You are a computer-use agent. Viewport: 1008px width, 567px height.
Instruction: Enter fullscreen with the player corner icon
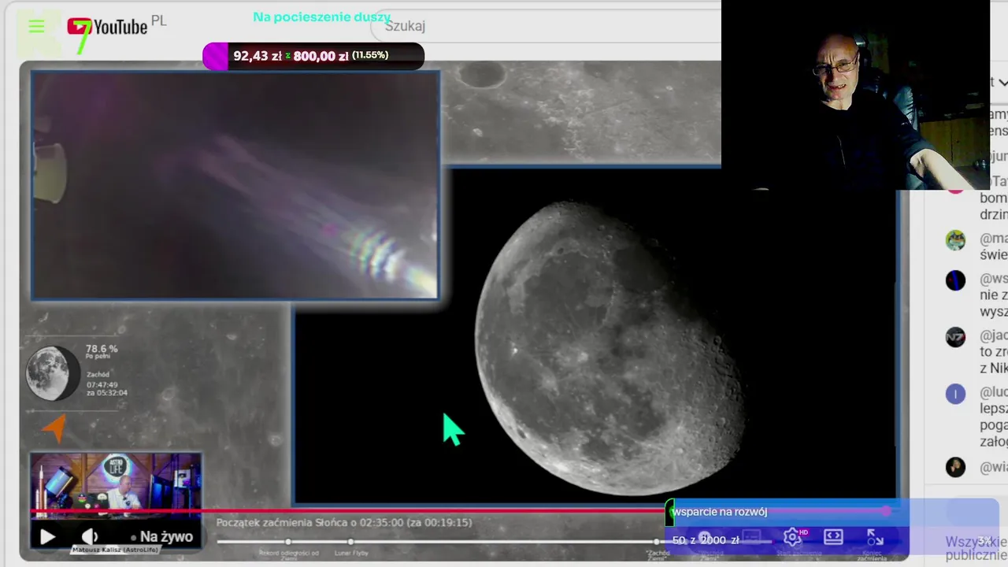click(875, 537)
